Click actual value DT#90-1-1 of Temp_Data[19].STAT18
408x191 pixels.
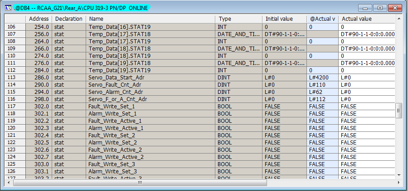pyautogui.click(x=367, y=63)
